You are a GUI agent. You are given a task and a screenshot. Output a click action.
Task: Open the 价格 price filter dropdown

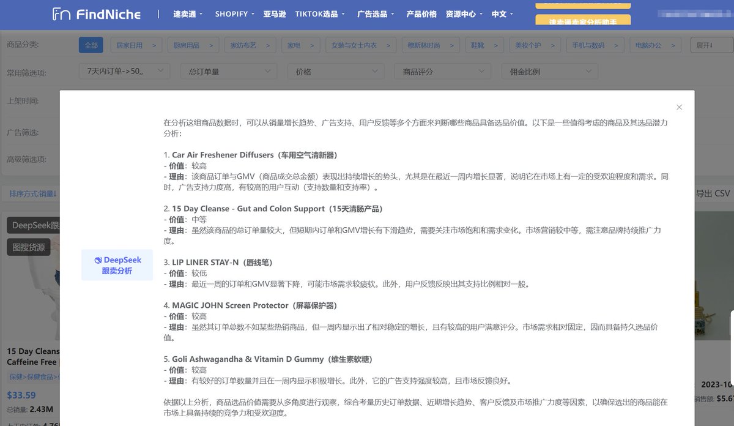pyautogui.click(x=335, y=71)
